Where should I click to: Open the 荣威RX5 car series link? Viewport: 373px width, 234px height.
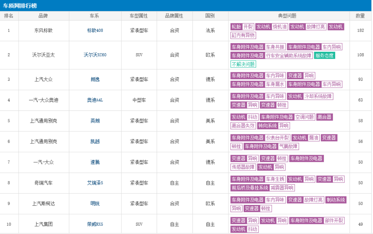click(95, 224)
